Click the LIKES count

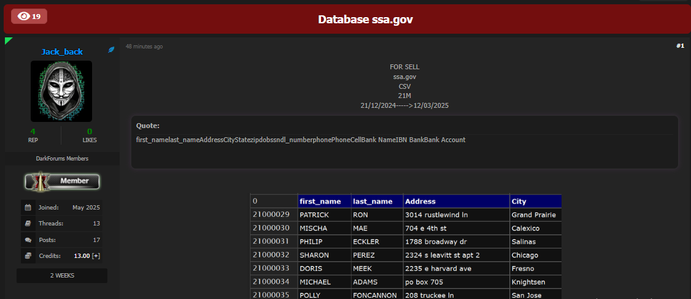point(90,131)
